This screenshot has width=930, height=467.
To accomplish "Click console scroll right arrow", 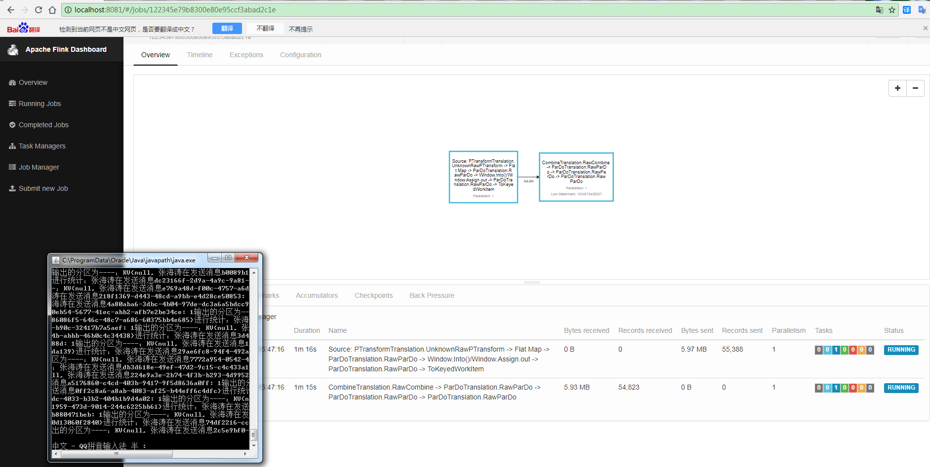I will 245,454.
